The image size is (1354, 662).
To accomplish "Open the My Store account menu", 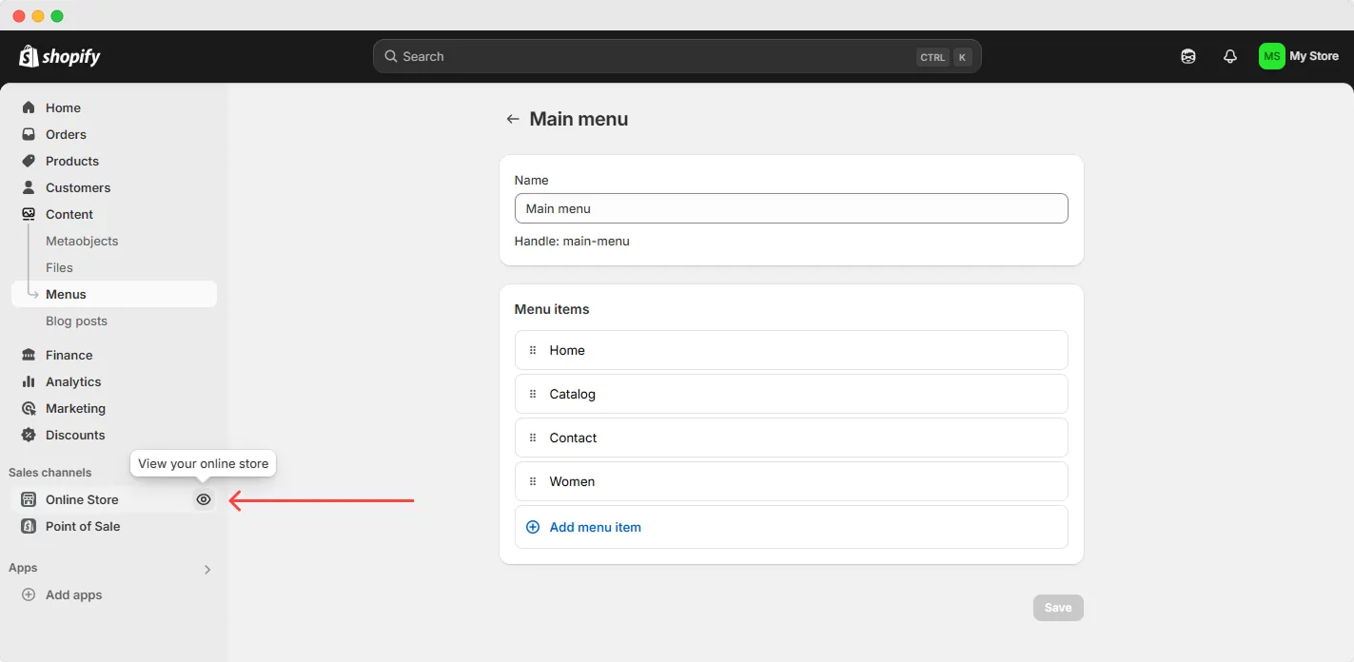I will pyautogui.click(x=1300, y=55).
